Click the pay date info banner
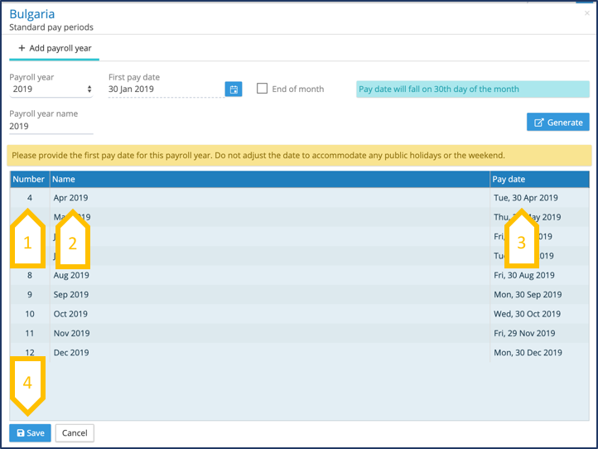 [x=472, y=89]
